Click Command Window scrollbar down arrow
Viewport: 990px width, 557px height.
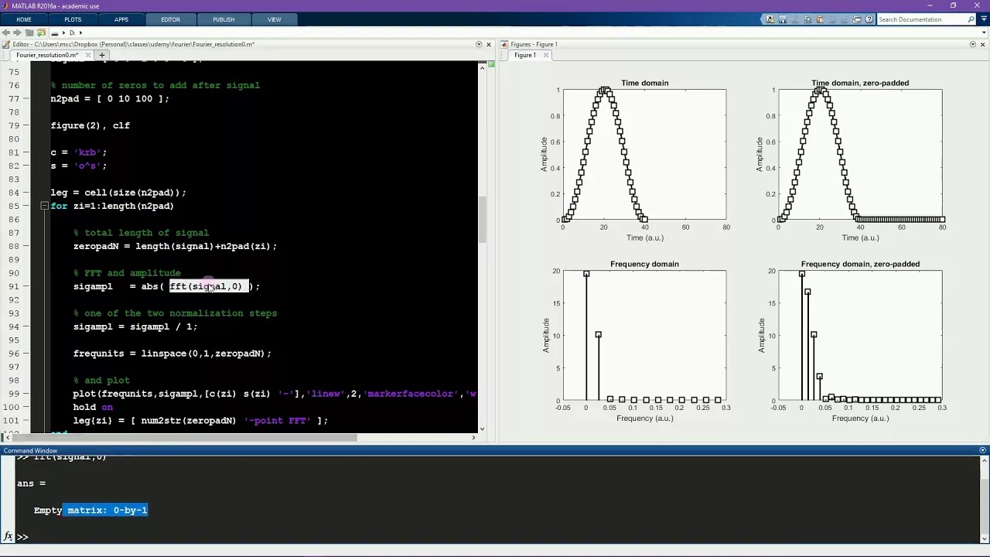[984, 538]
